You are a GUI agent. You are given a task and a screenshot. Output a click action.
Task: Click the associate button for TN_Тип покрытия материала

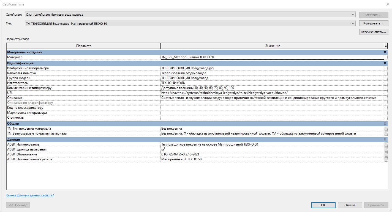coord(386,129)
